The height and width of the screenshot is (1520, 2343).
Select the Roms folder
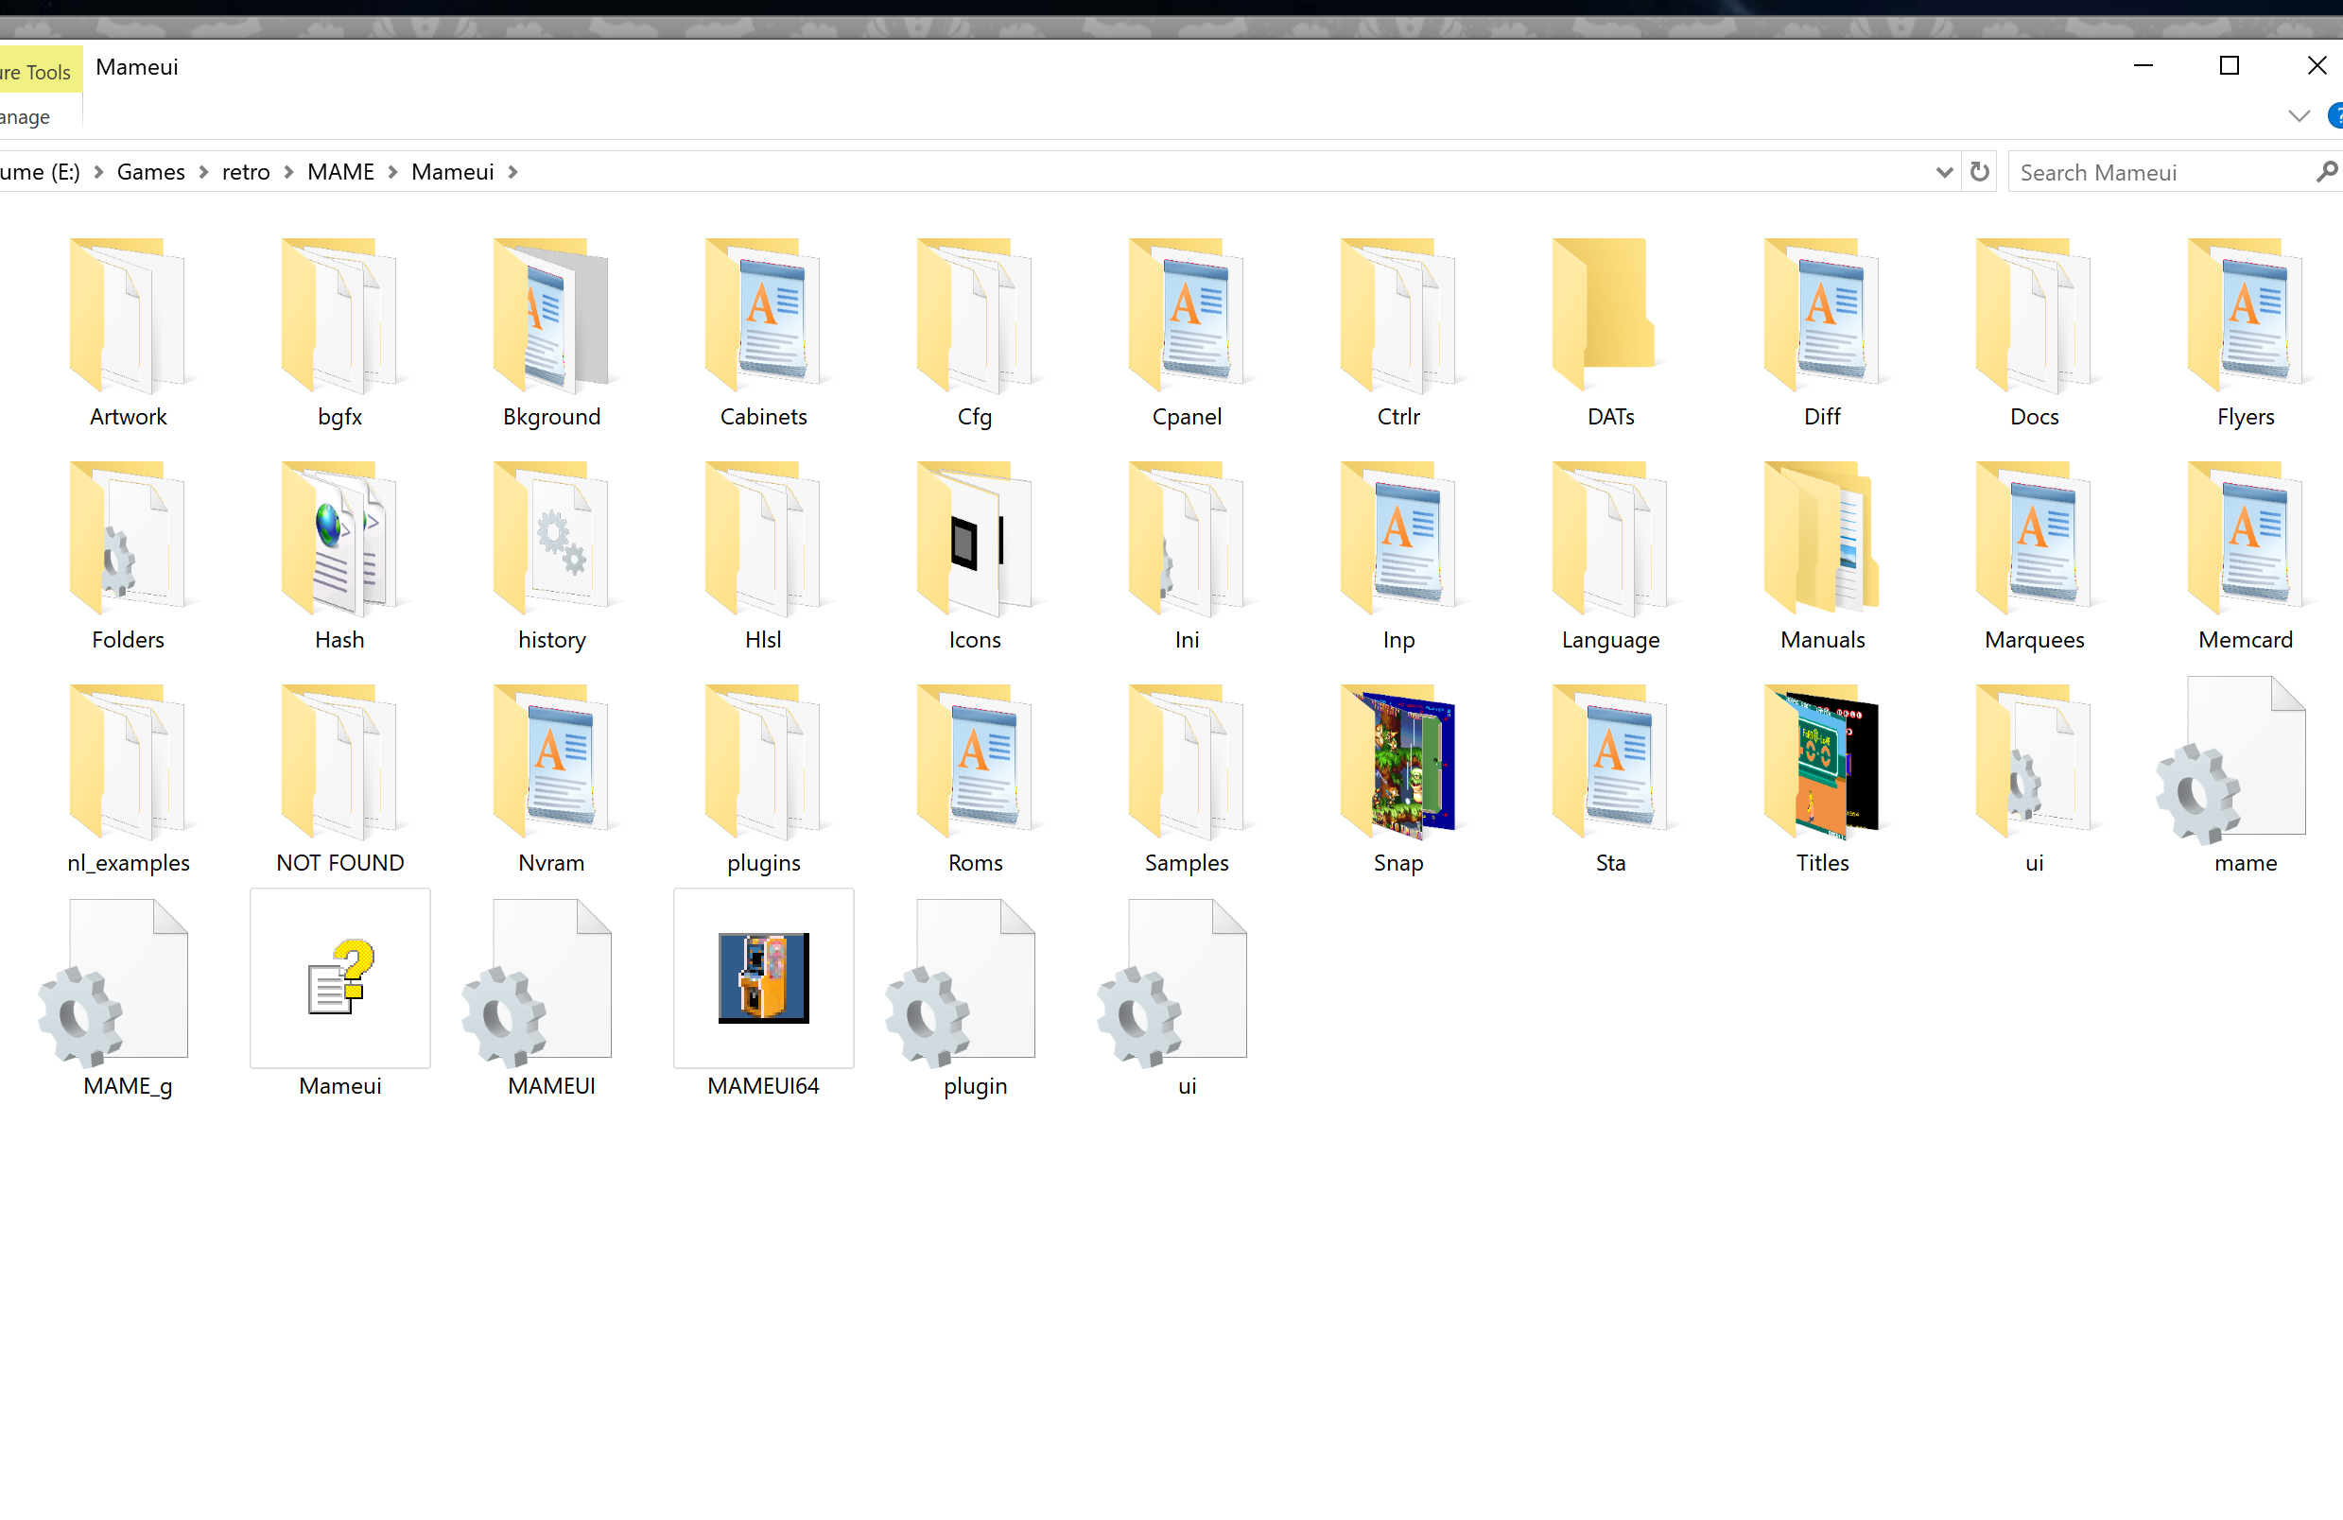click(x=975, y=780)
